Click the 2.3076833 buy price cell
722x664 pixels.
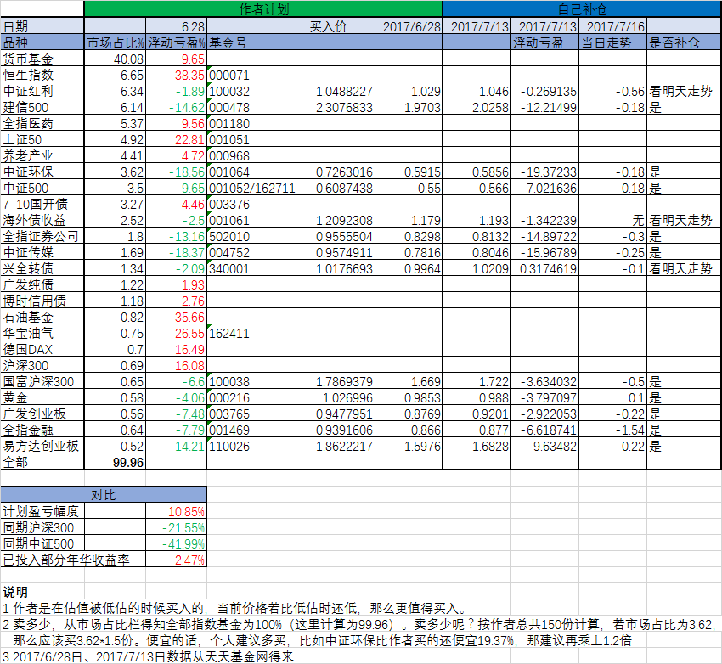pos(341,107)
